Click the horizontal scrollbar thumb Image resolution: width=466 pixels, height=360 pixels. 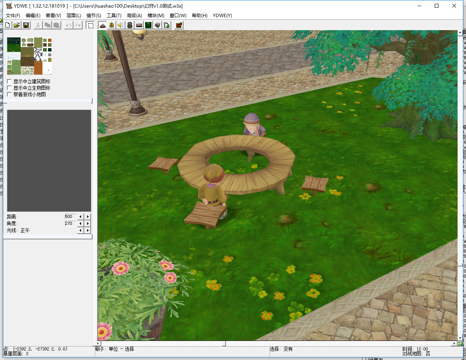224,343
